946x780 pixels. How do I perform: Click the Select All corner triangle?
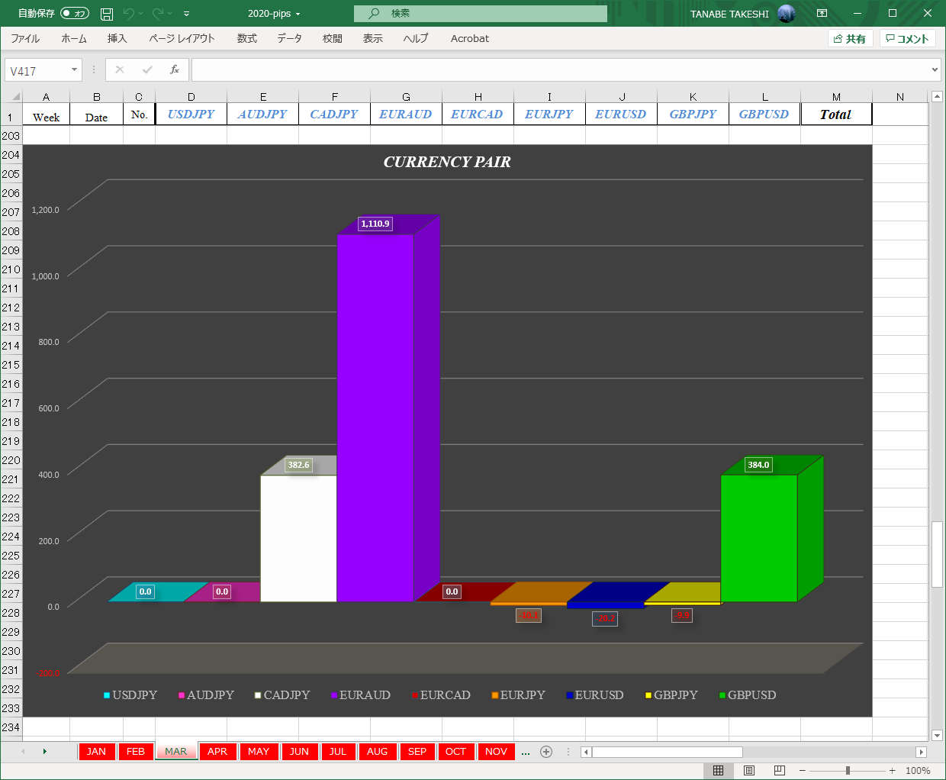click(15, 96)
